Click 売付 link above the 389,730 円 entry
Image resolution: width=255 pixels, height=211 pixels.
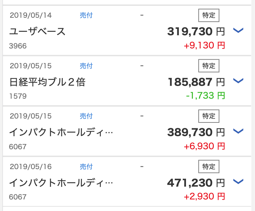[x=86, y=116]
